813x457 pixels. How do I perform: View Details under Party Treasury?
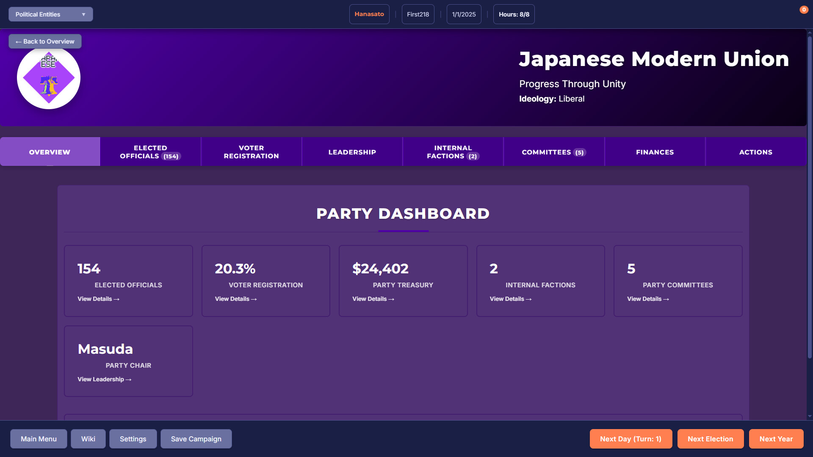pos(373,299)
